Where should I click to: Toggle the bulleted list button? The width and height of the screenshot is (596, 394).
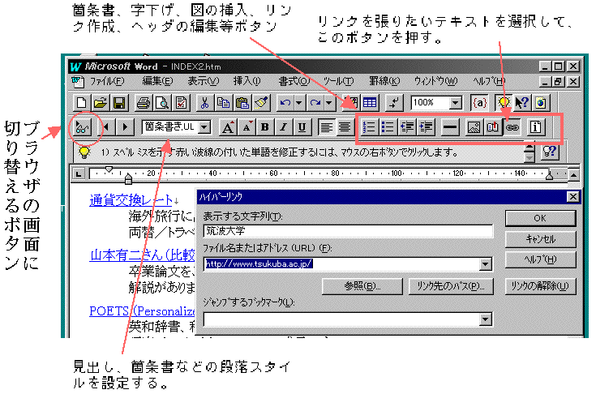pos(388,127)
